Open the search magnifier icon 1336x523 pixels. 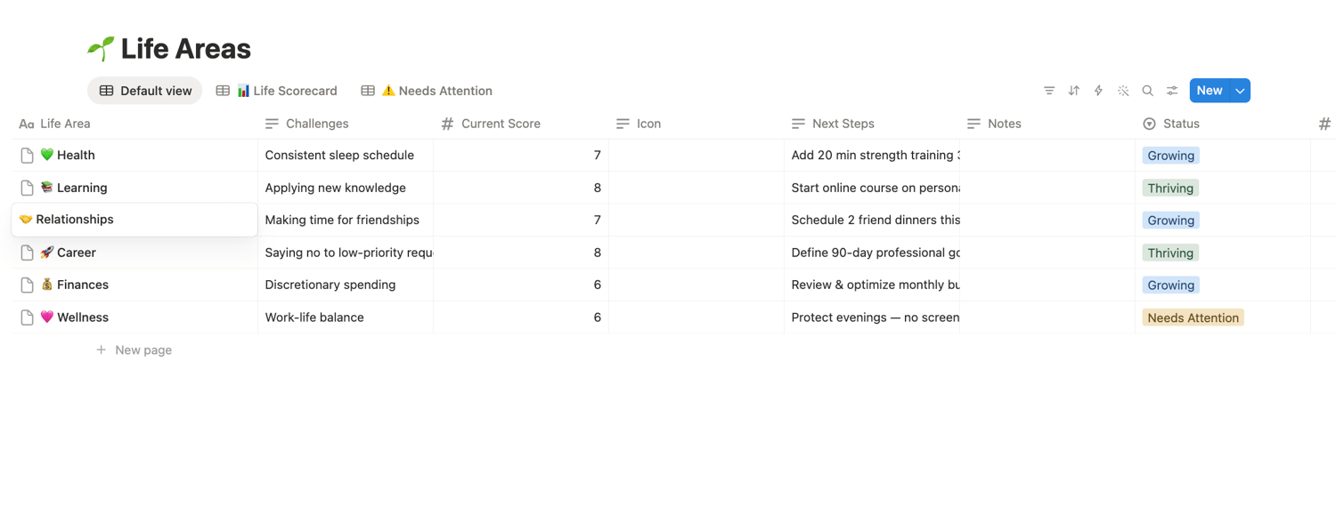tap(1148, 91)
